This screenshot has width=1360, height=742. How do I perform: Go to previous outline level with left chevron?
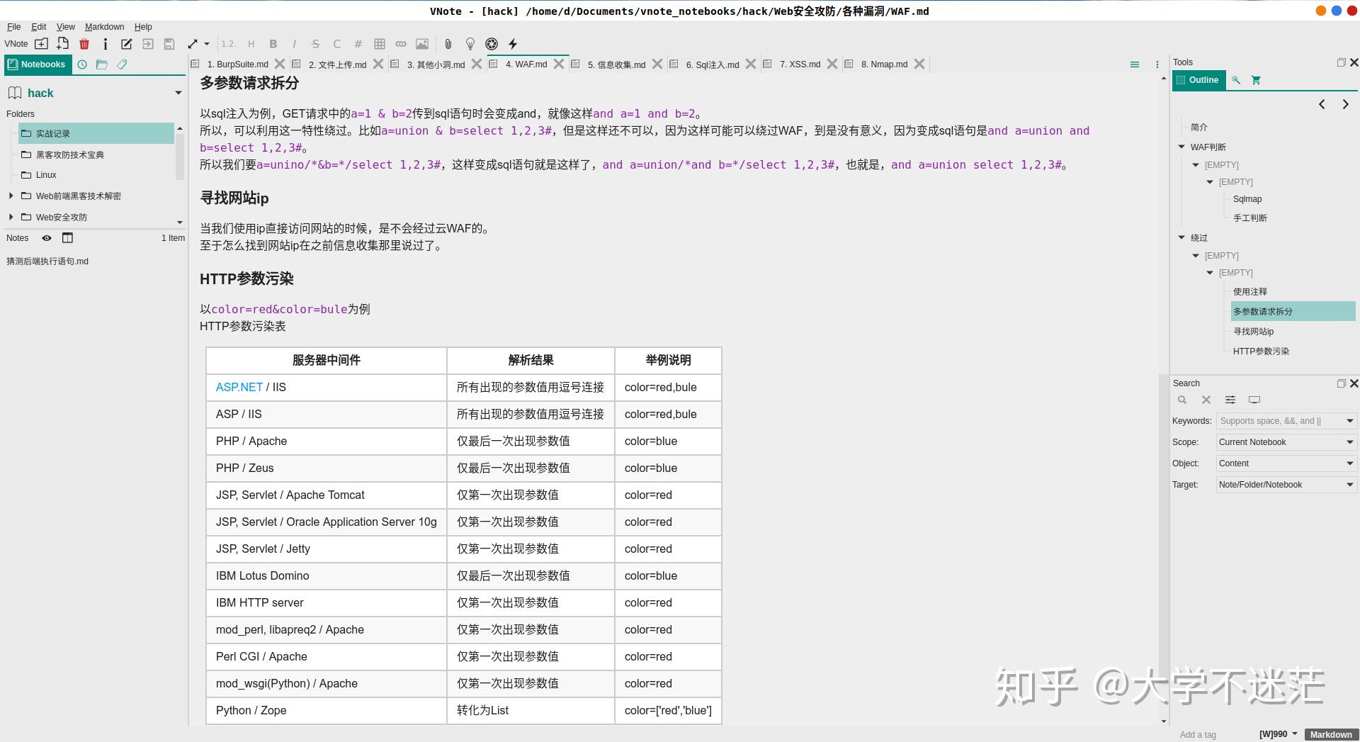pos(1322,104)
